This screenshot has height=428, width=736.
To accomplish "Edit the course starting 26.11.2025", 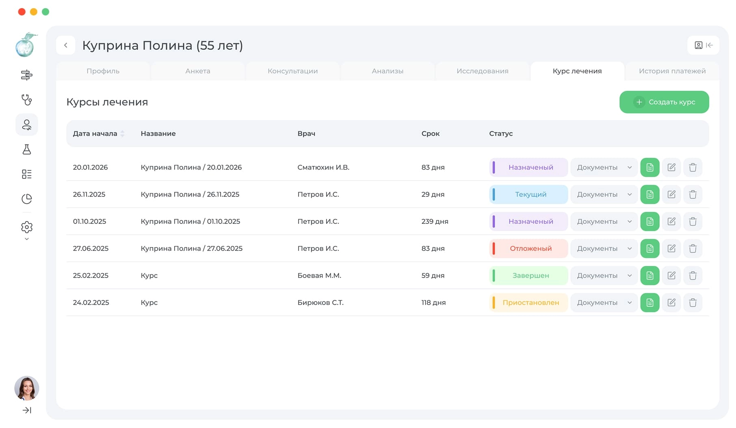I will pyautogui.click(x=671, y=195).
